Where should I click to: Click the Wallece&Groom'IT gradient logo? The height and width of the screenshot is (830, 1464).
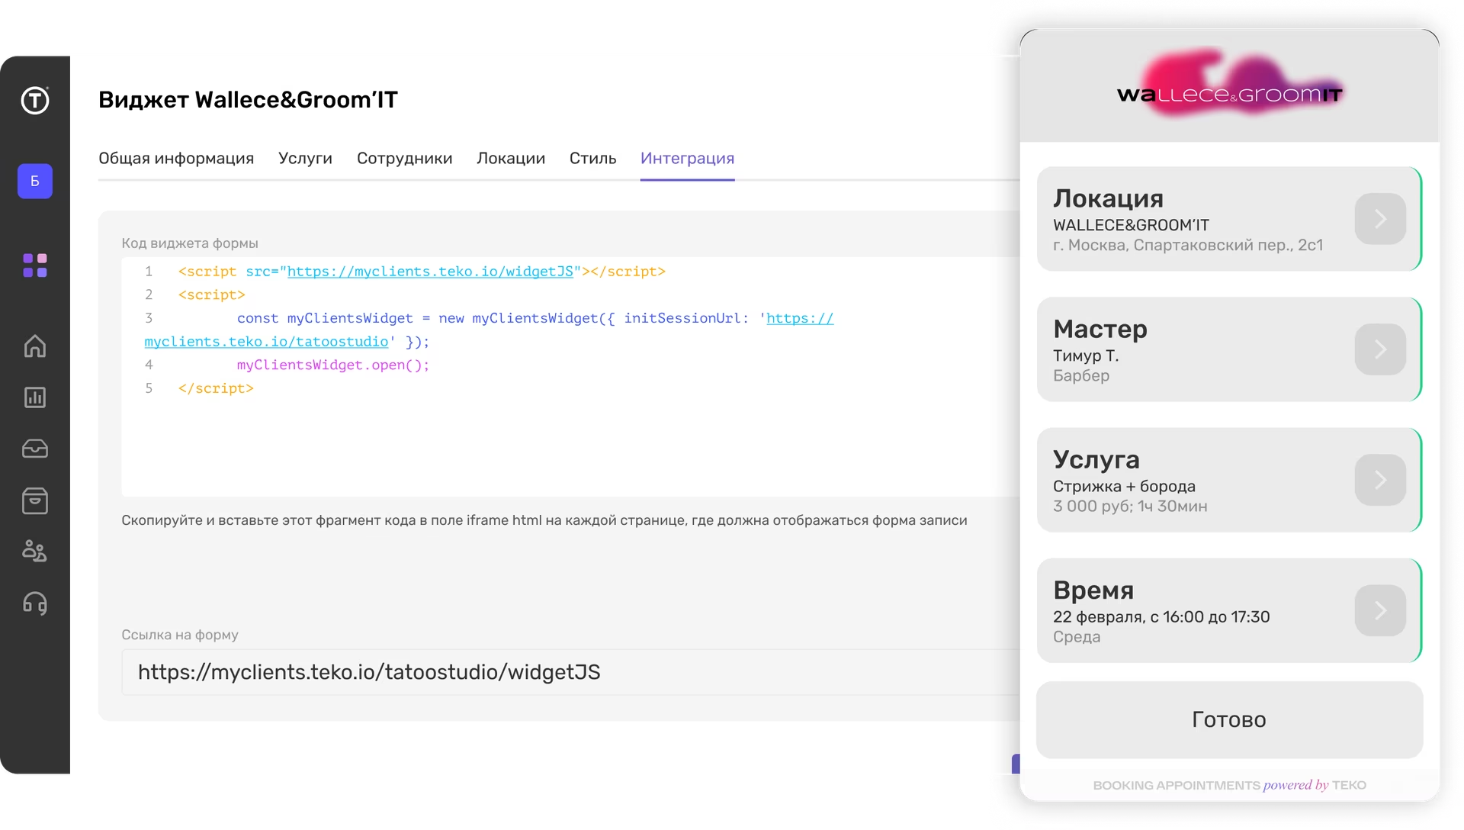[1228, 84]
